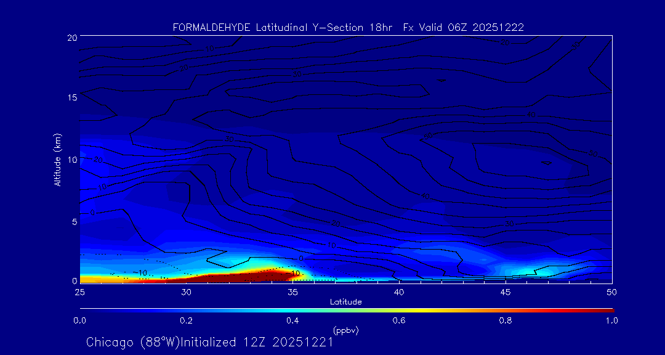Screen dimensions: 665x355
Task: Select the color bar value 1.0
Action: (612, 320)
